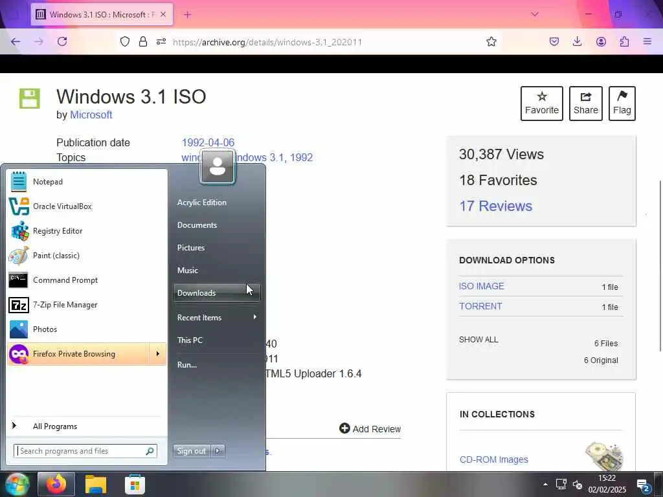The image size is (663, 497).
Task: Open Acrylic Edition user folder
Action: pos(216,203)
